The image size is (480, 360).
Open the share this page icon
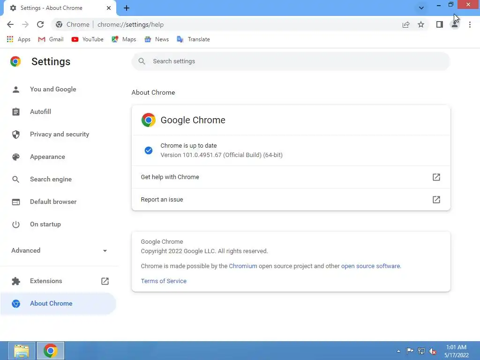[x=406, y=24]
